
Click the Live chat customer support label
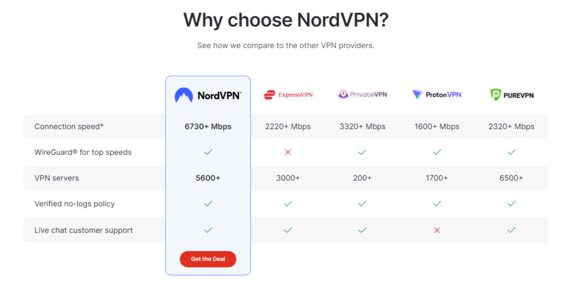coord(84,230)
